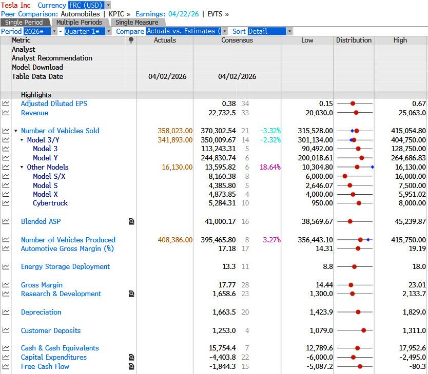Collapse the Model 3/Y subgroup
Image resolution: width=428 pixels, height=374 pixels.
click(x=22, y=140)
